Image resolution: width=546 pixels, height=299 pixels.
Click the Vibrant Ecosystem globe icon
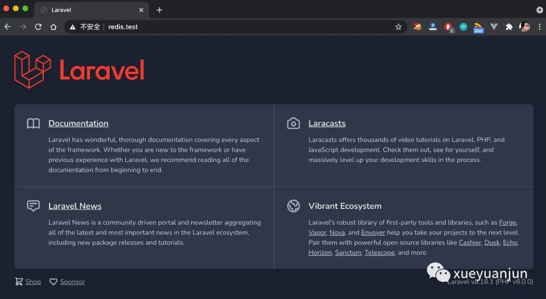pos(293,206)
